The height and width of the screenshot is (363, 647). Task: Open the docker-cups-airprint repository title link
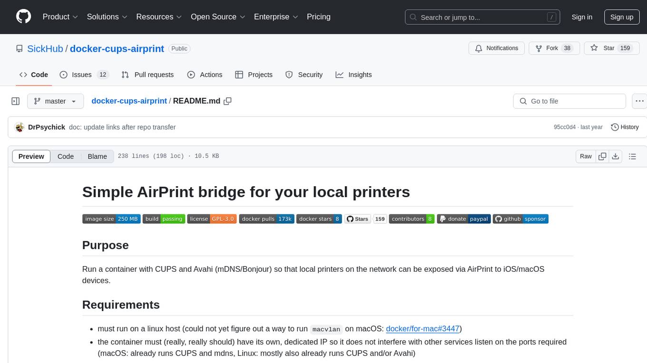tap(117, 48)
